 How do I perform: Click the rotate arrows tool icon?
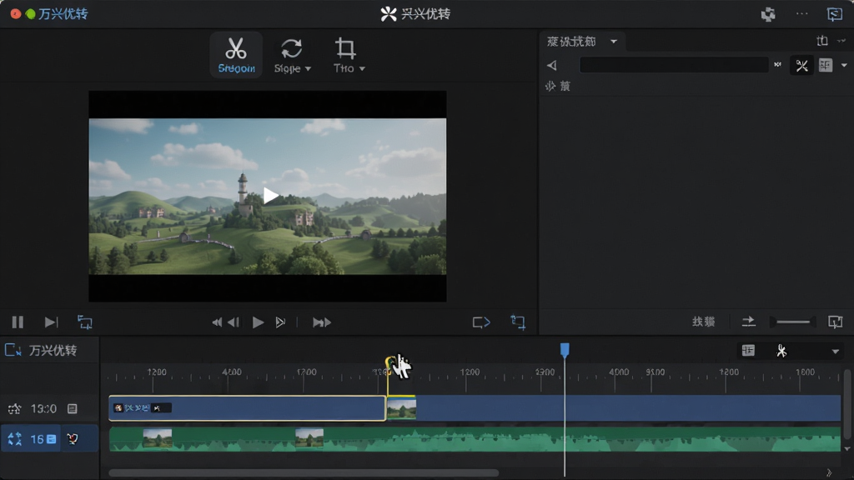pyautogui.click(x=291, y=48)
